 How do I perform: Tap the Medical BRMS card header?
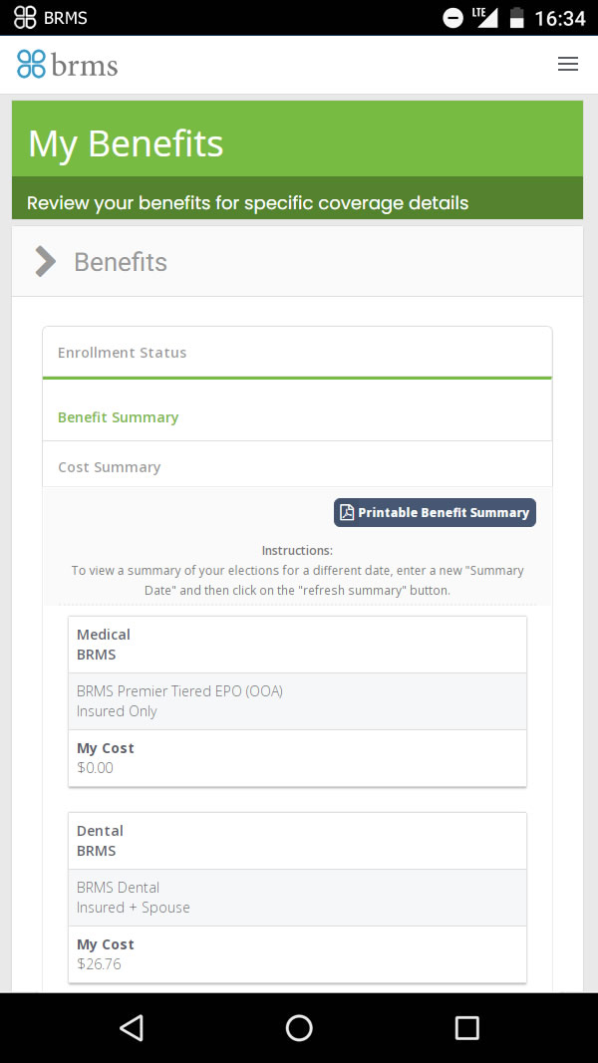coord(297,645)
